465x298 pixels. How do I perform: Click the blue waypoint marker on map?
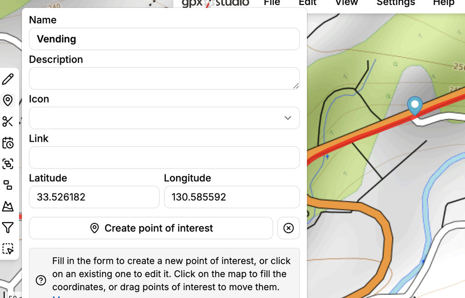click(415, 106)
